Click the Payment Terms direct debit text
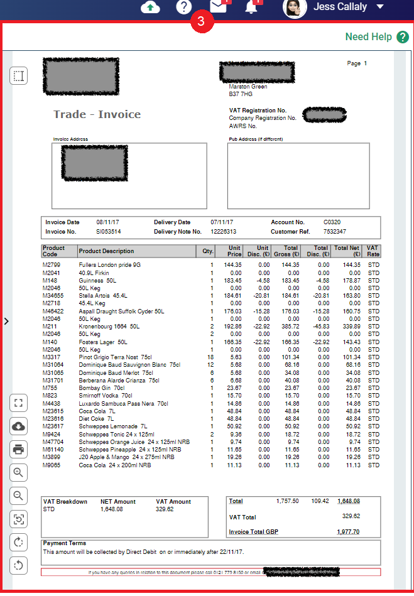The image size is (414, 596). tap(143, 552)
